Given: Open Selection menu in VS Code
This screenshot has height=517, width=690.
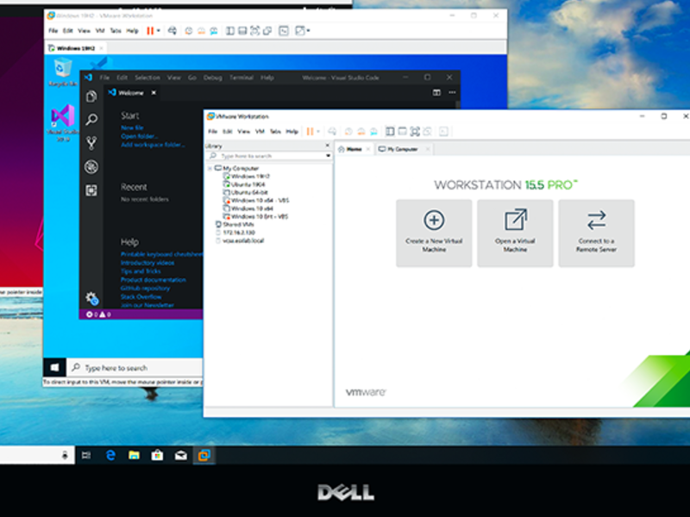Looking at the screenshot, I should (147, 78).
